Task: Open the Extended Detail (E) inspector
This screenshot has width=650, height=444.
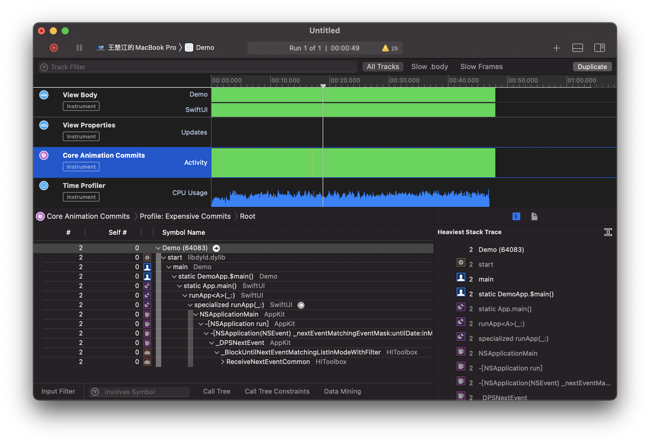Action: [516, 216]
